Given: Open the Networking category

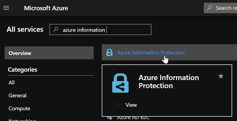Looking at the screenshot, I should 22,119.
